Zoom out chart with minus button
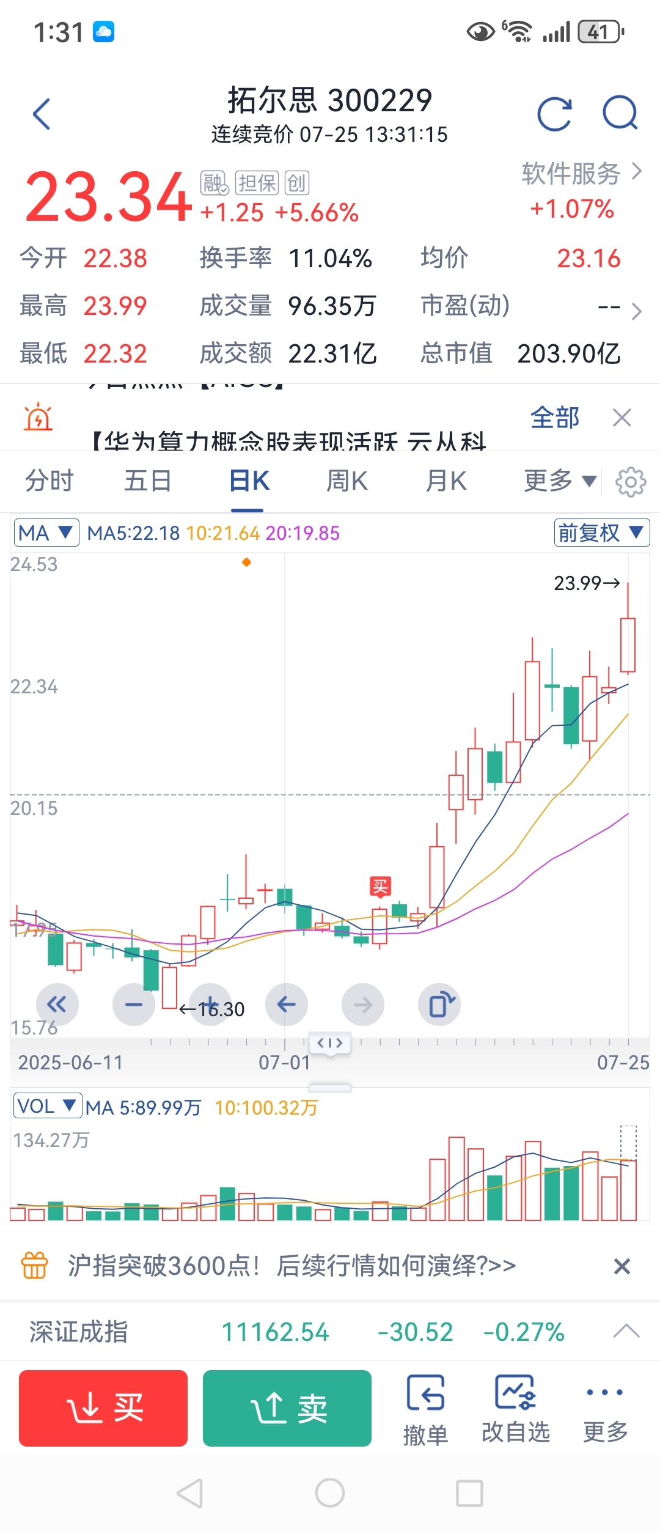This screenshot has width=660, height=1531. pyautogui.click(x=134, y=1005)
